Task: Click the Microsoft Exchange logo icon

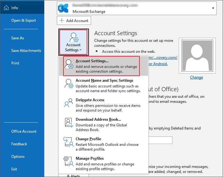Action: coord(63,8)
